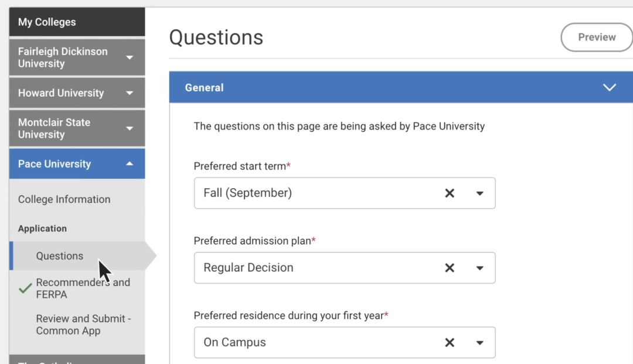633x364 pixels.
Task: Clear the On Campus residence selection
Action: [450, 343]
